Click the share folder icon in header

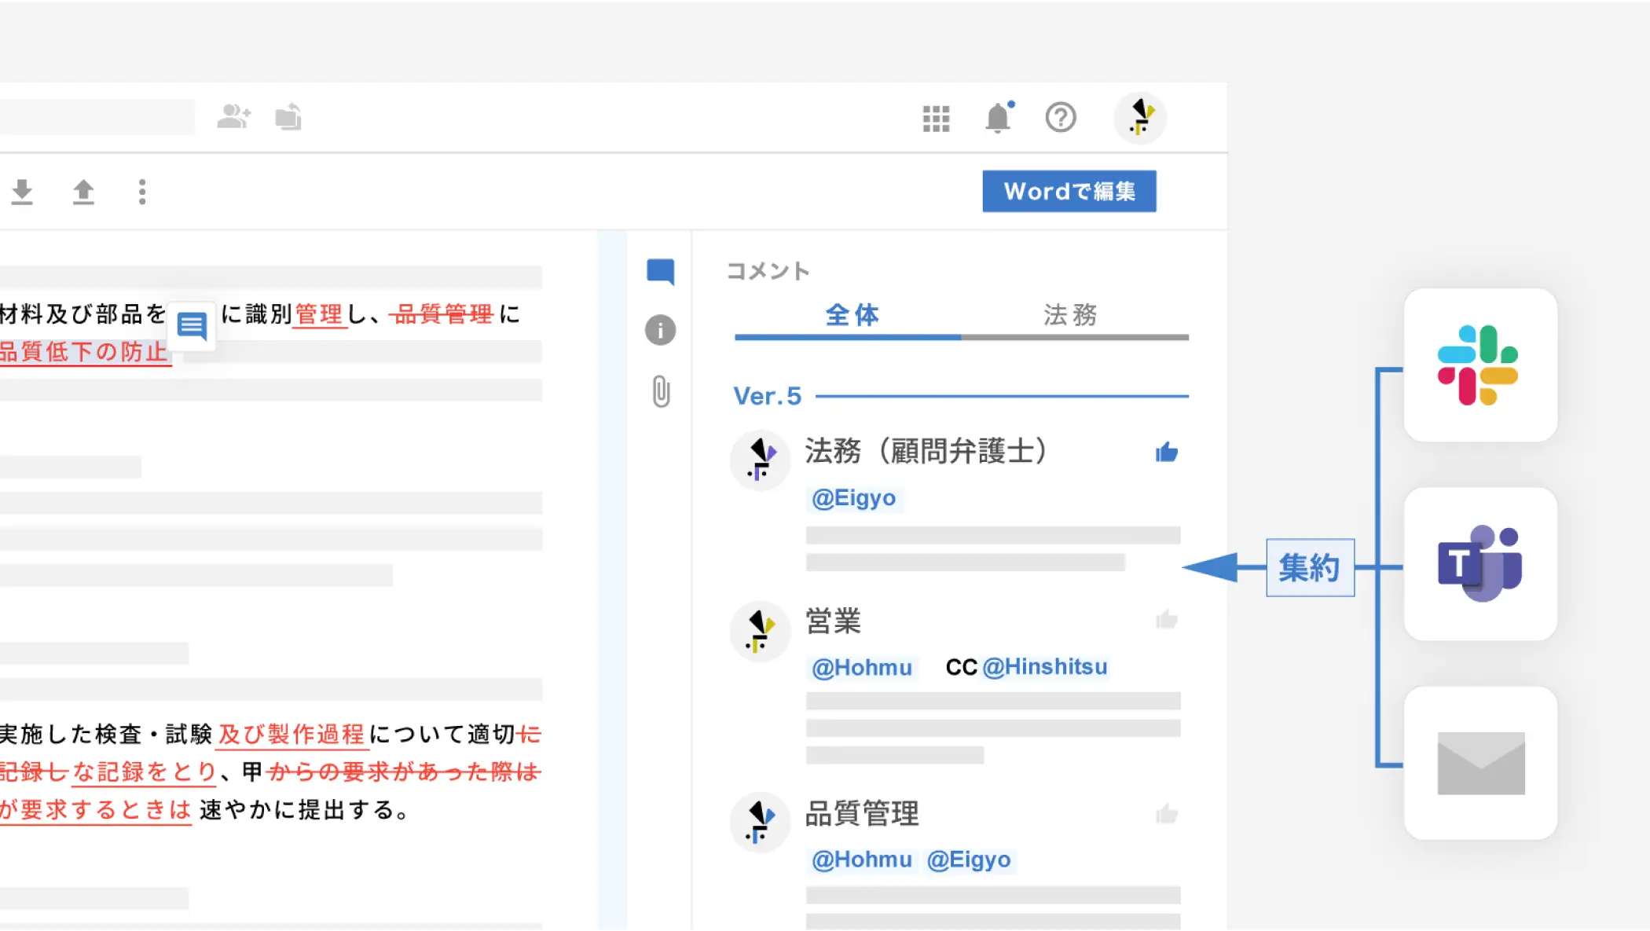(x=288, y=117)
